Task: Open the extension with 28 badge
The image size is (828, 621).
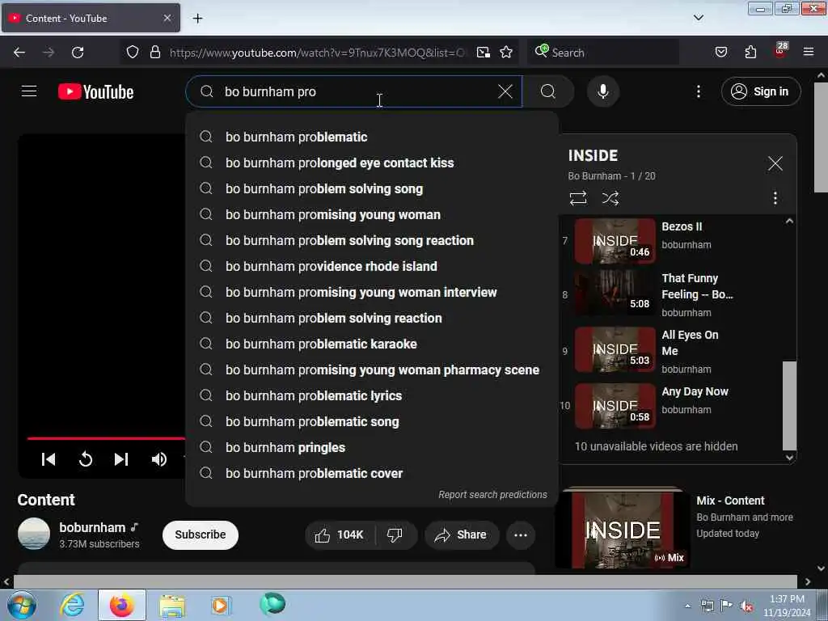Action: [x=780, y=51]
